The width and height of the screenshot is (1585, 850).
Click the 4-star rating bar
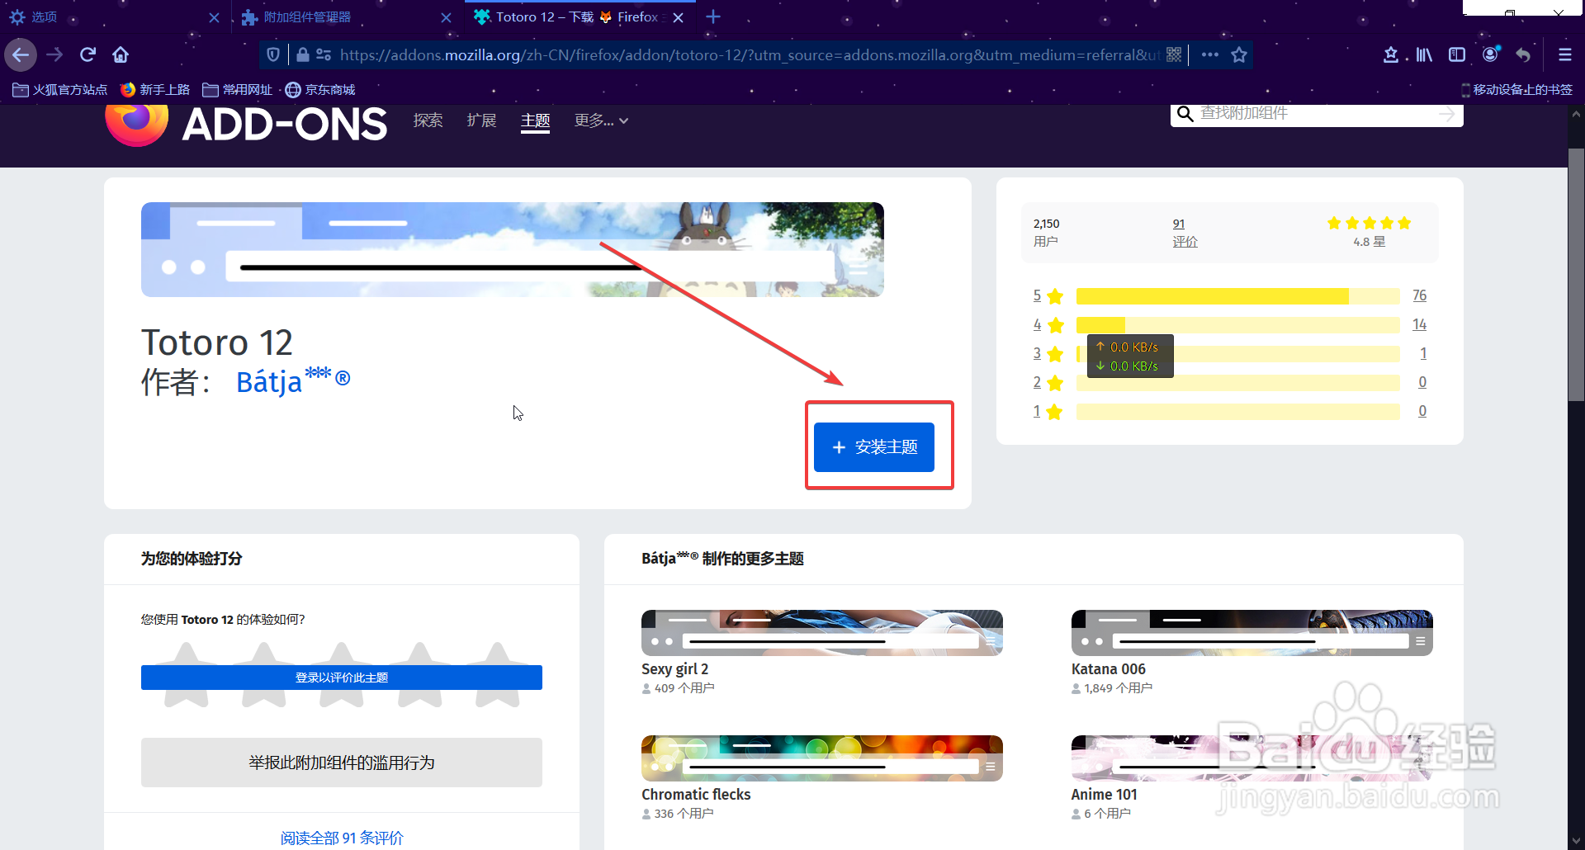1238,325
